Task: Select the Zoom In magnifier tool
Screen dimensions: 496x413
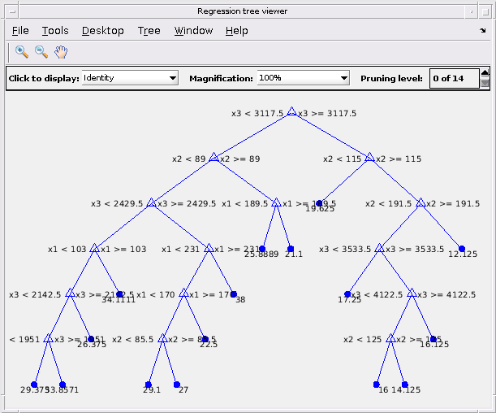Action: (21, 52)
